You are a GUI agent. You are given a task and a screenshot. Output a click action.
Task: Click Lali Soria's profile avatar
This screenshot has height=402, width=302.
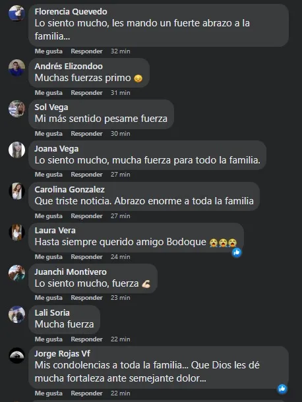click(x=16, y=314)
